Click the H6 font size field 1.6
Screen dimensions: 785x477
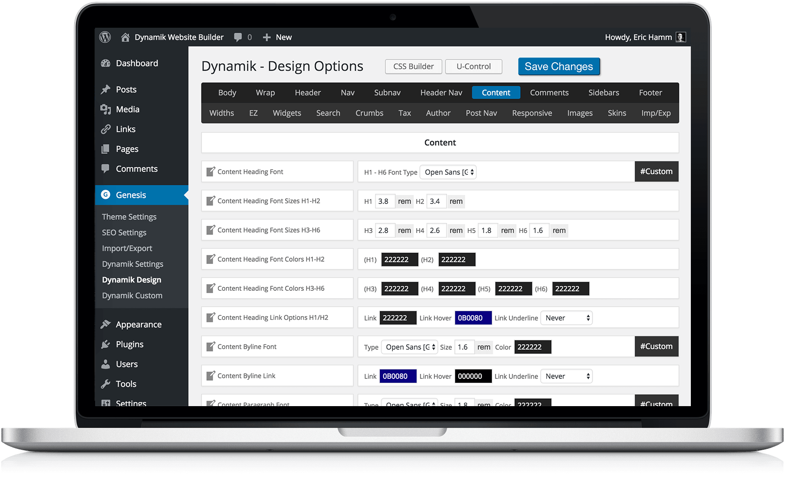539,230
